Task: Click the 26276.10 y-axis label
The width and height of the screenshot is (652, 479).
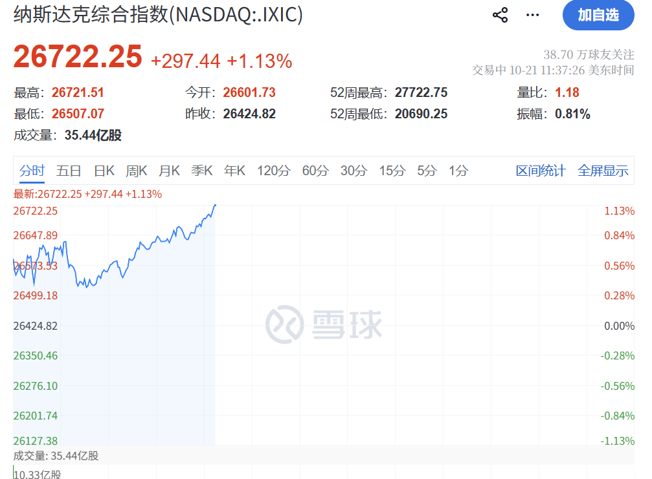Action: pos(36,386)
